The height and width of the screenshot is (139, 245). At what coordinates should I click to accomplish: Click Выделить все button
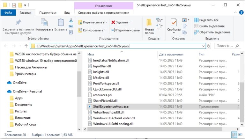tap(206, 20)
